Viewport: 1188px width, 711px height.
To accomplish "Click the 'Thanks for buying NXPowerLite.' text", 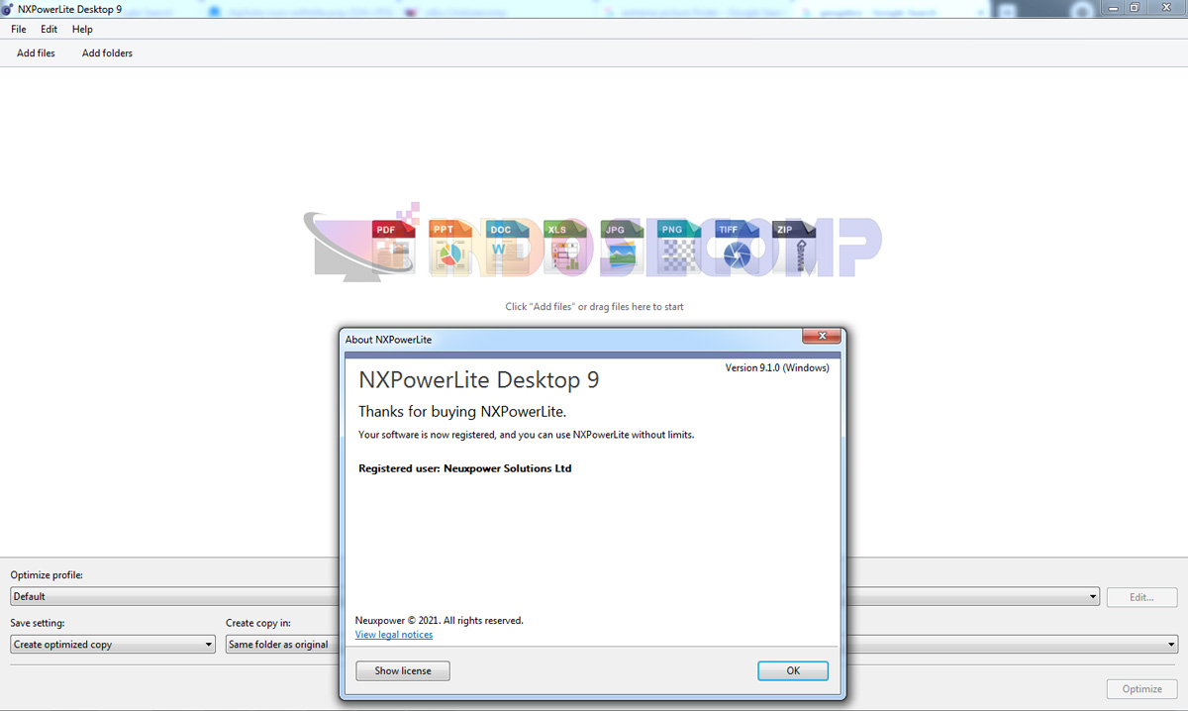I will (462, 412).
